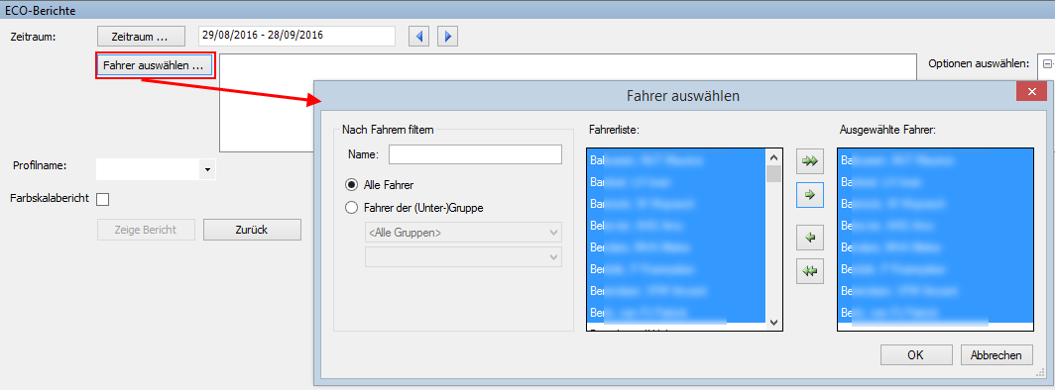Add all drivers with double right arrow
Image resolution: width=1055 pixels, height=390 pixels.
tap(809, 161)
